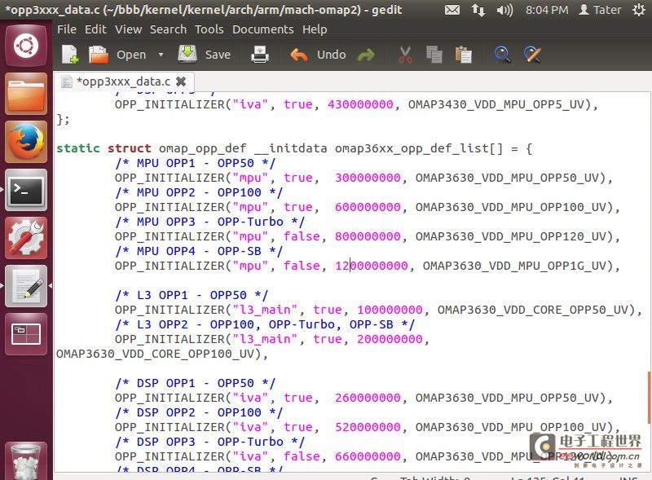Open the Documents menu
The height and width of the screenshot is (480, 652).
(x=262, y=29)
